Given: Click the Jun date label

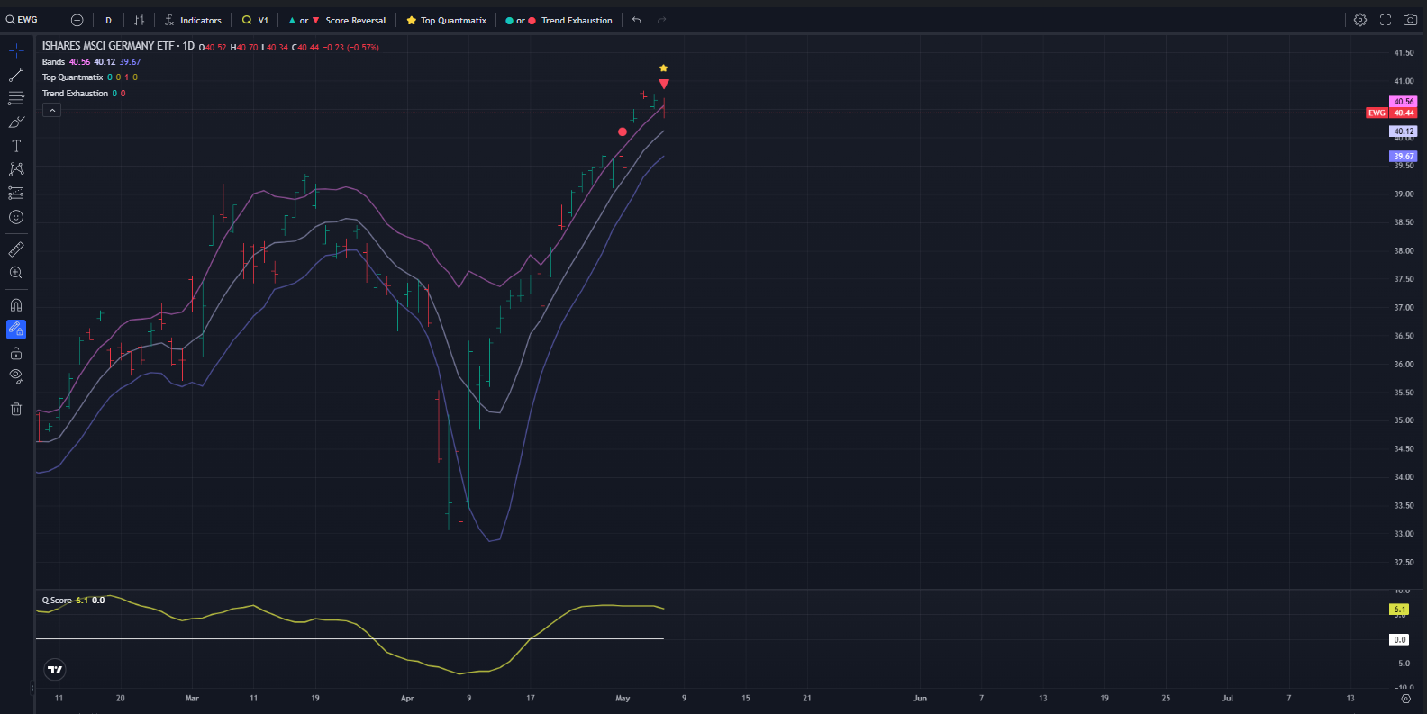Looking at the screenshot, I should 920,698.
